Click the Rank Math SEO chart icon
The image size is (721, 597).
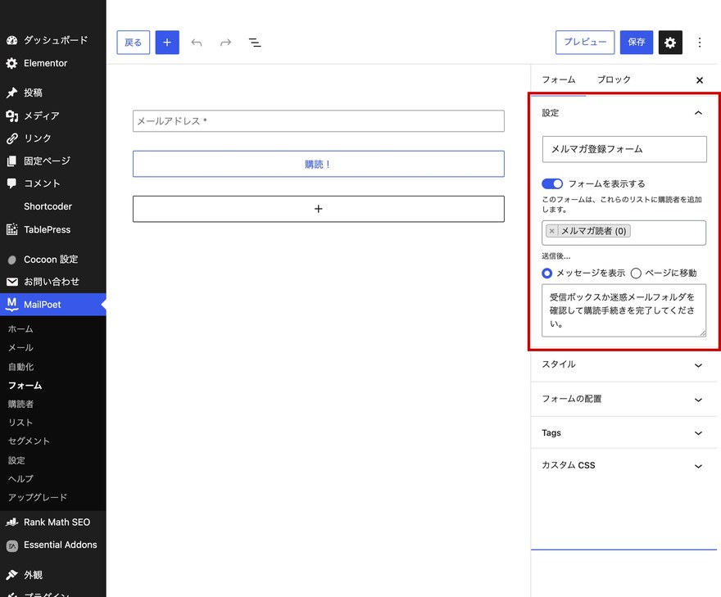coord(12,522)
